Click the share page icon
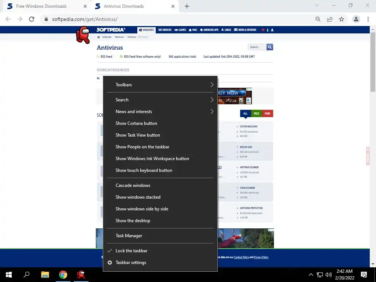The image size is (376, 282). (330, 19)
